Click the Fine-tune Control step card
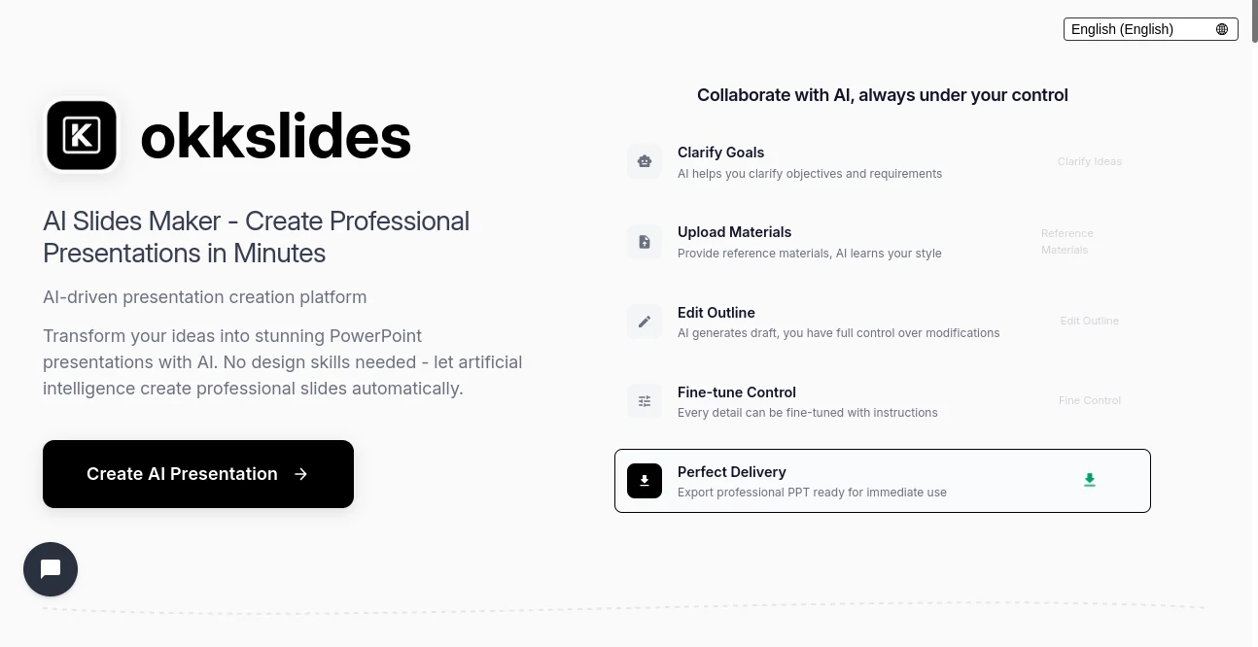This screenshot has width=1258, height=647. click(x=883, y=400)
